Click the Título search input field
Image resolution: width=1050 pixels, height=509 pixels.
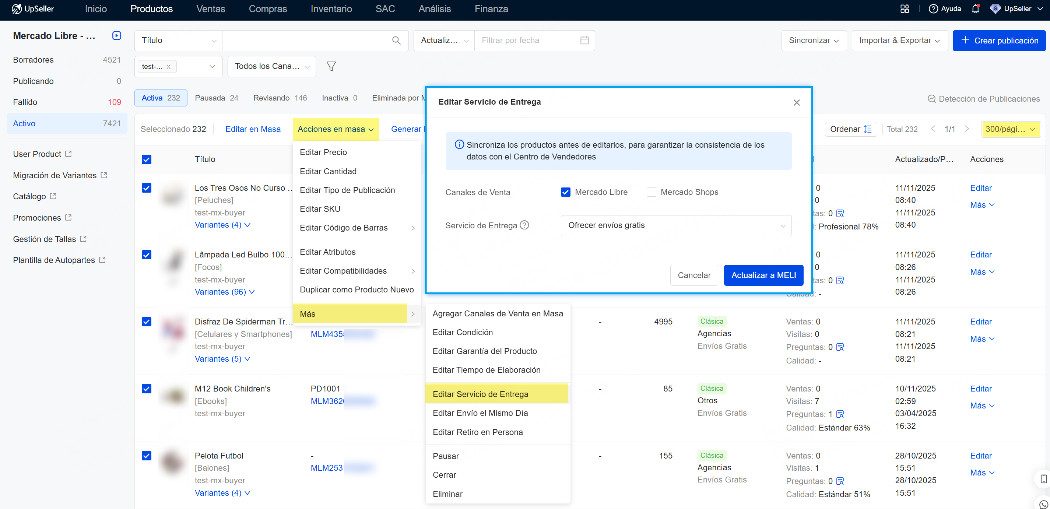point(310,41)
